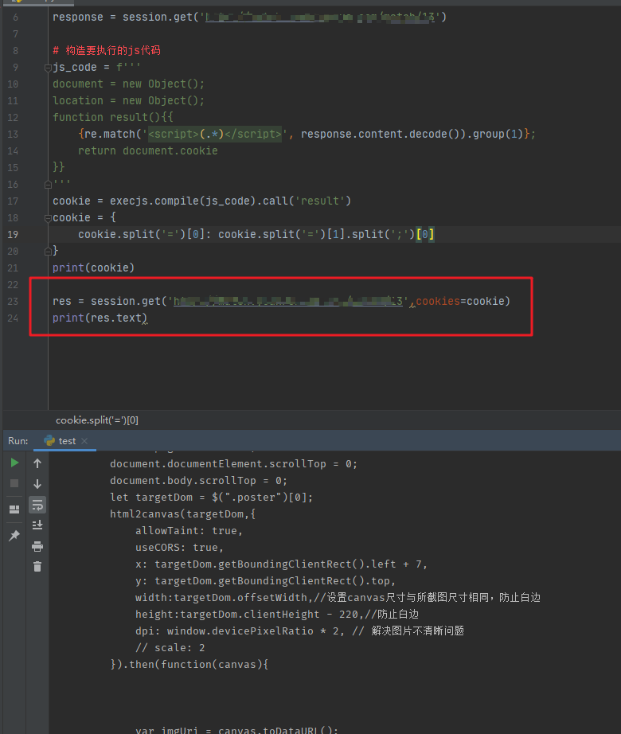Click 'useCORS: true,' in console output
621x734 pixels.
[179, 548]
